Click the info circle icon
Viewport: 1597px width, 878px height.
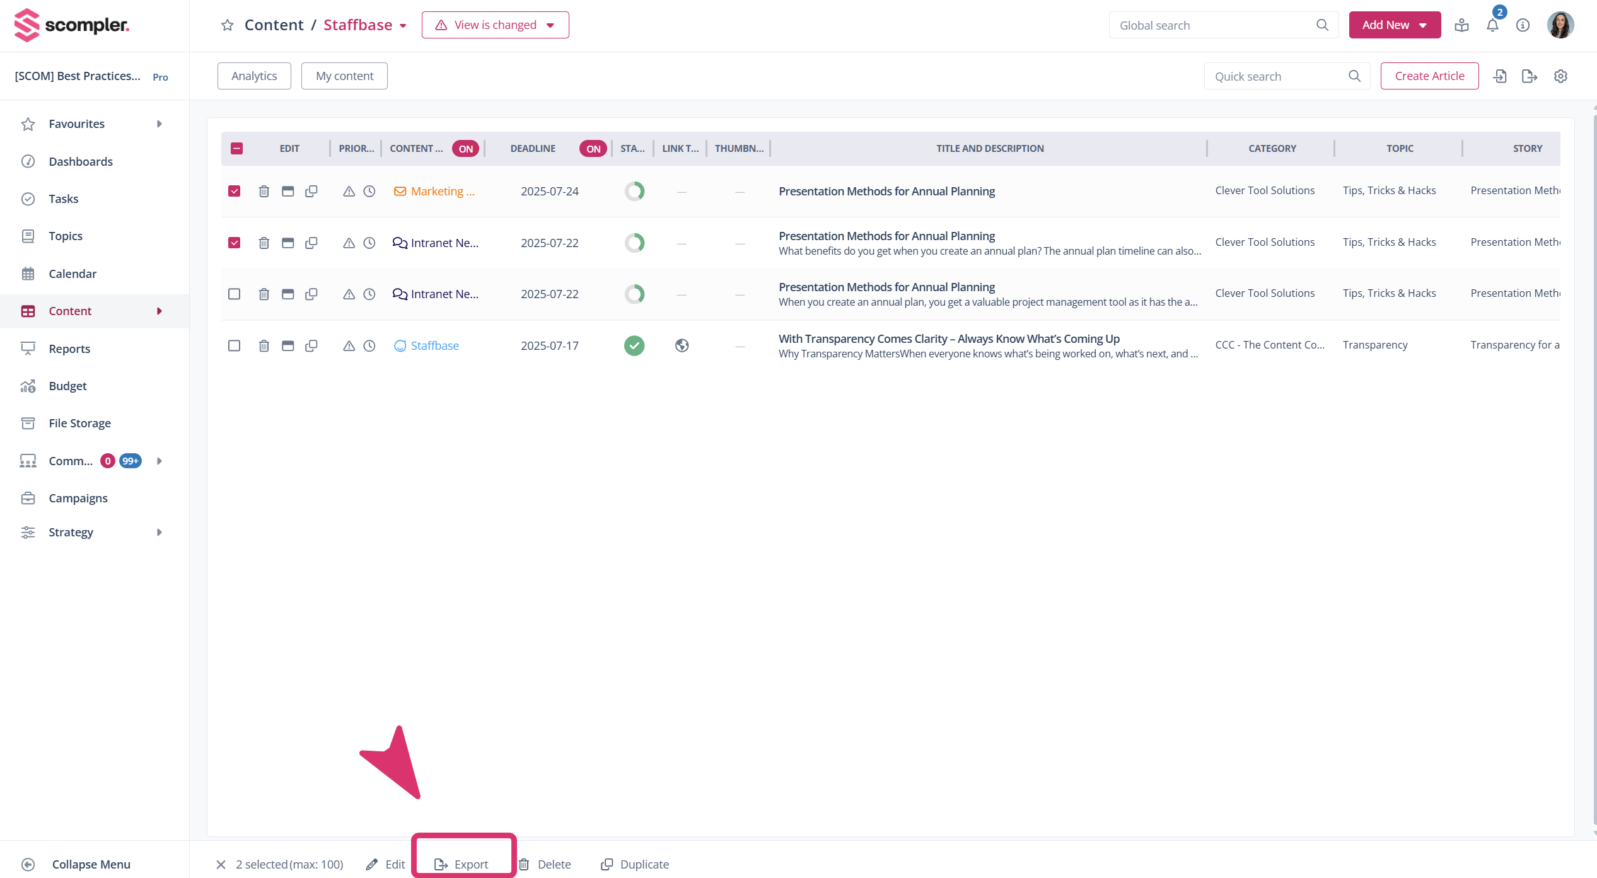pyautogui.click(x=1523, y=25)
